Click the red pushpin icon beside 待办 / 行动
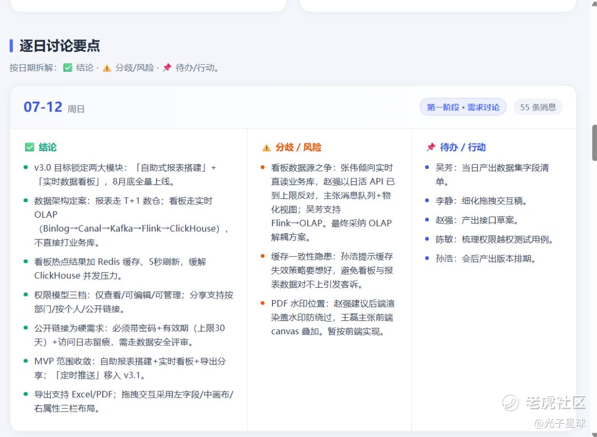The image size is (597, 437). pos(431,147)
